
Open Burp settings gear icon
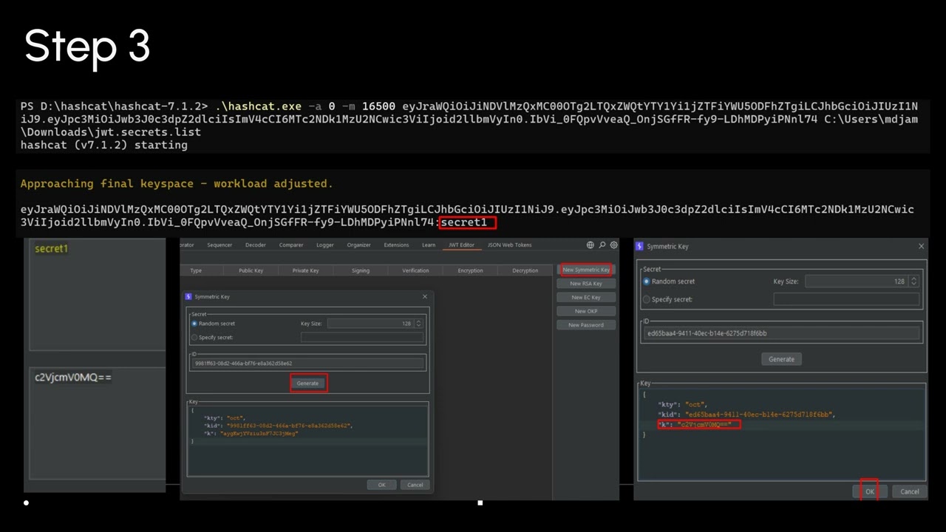click(613, 245)
